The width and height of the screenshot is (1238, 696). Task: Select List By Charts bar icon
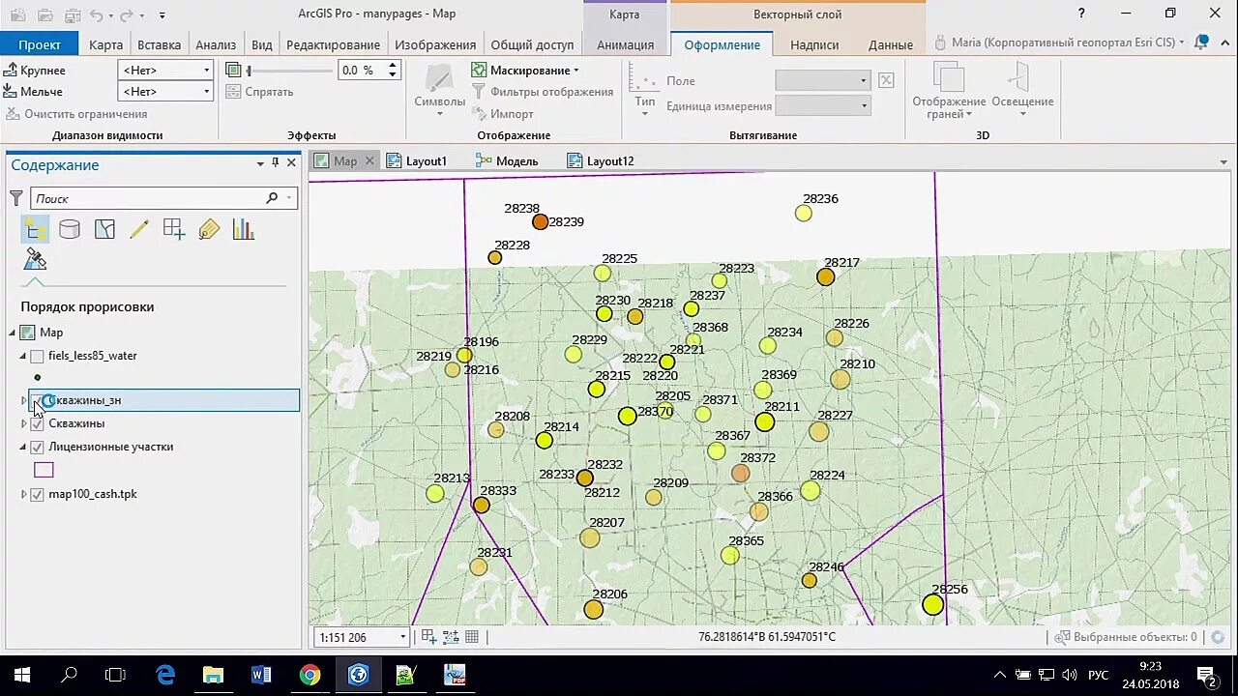[243, 229]
